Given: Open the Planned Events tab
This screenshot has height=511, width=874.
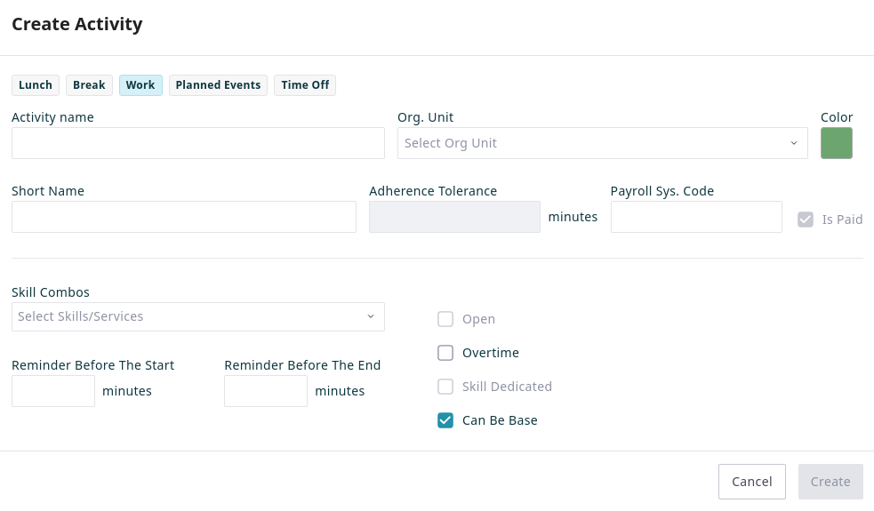Looking at the screenshot, I should click(x=218, y=85).
